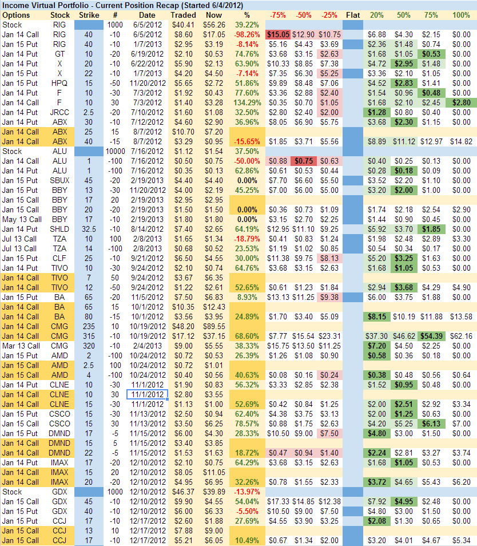Select the red-highlighted $15.05 cell
Image resolution: width=477 pixels, height=546 pixels.
[277, 35]
